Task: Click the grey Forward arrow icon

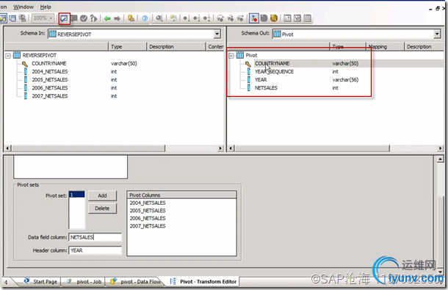Action: pos(117,18)
